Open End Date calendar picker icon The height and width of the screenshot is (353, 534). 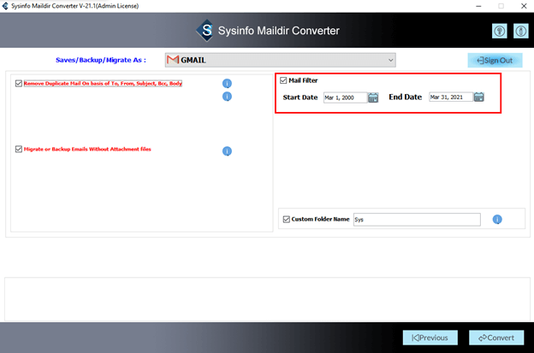(x=479, y=97)
